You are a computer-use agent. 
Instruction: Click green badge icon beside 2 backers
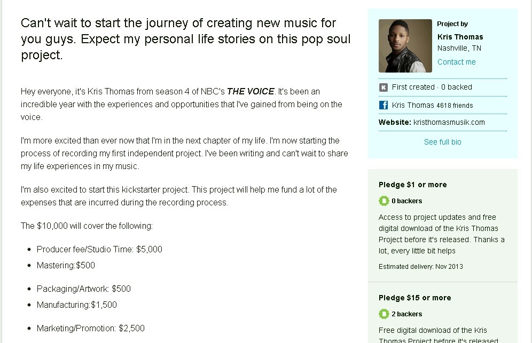[384, 314]
